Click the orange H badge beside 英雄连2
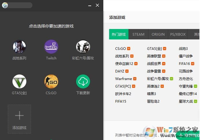Viewport: 200px width, 140px height. 162,86
